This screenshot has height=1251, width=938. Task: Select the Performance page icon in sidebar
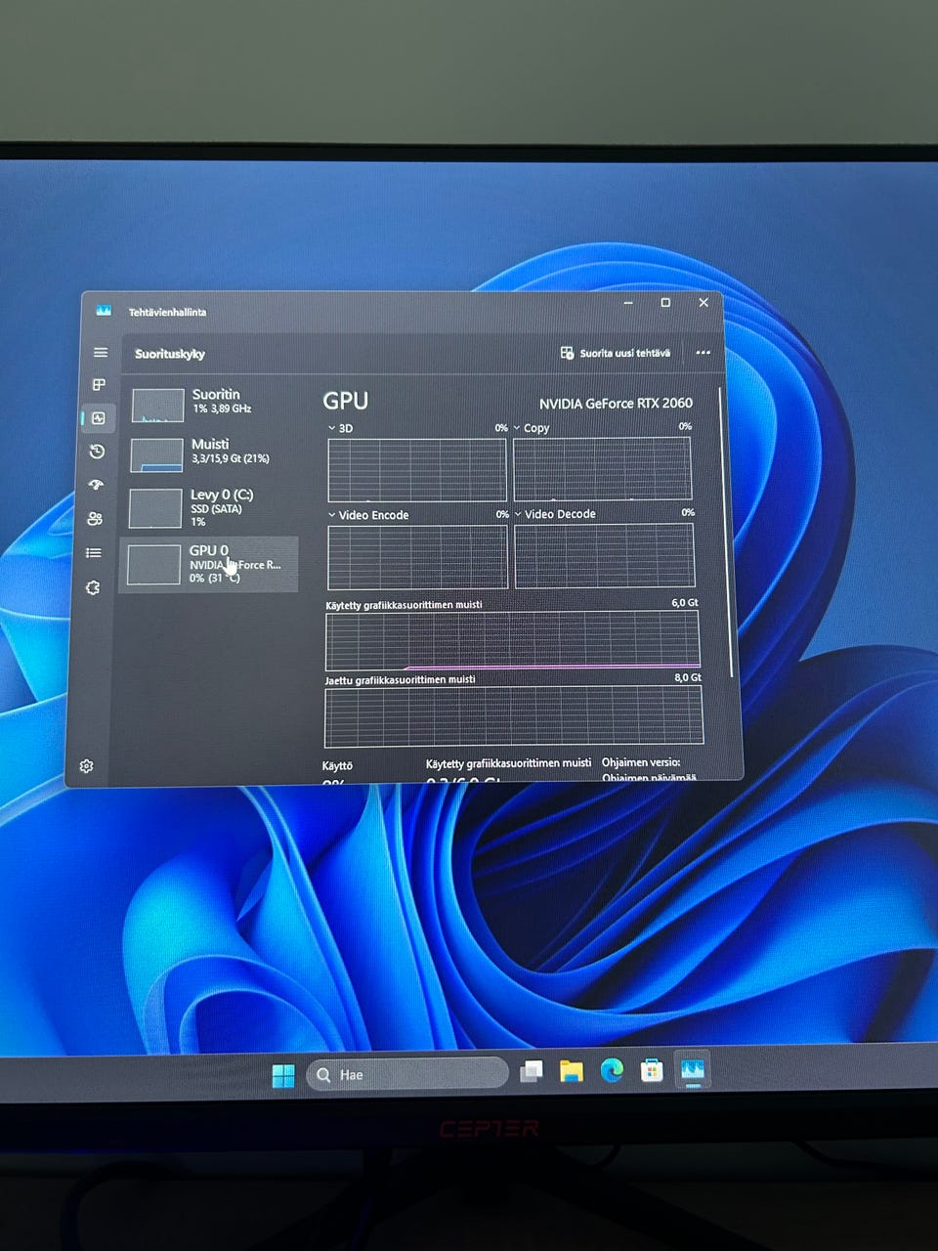99,418
